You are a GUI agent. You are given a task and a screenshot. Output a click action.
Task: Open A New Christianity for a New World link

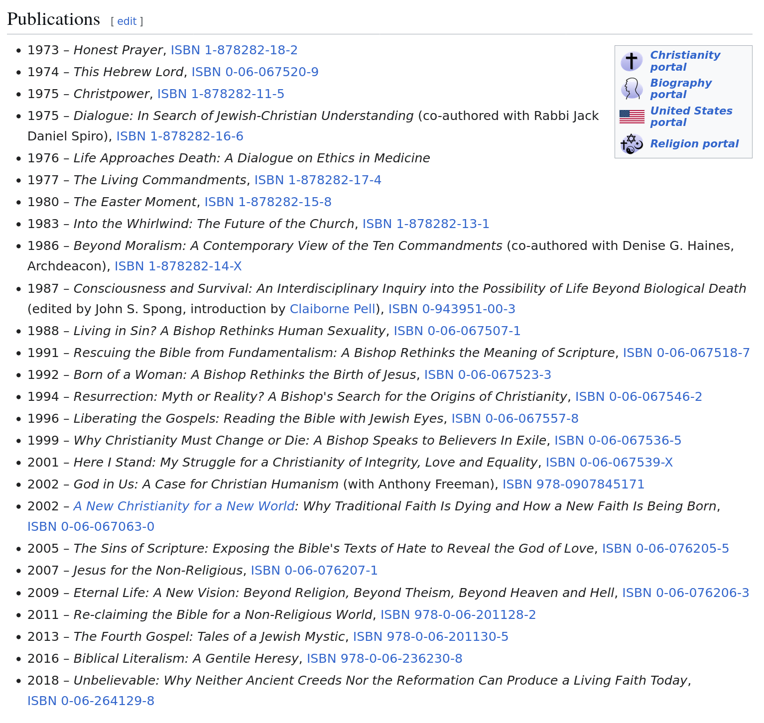(184, 506)
